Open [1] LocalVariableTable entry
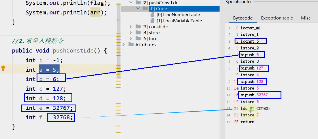Screen dimensions: 318x139 [179, 21]
